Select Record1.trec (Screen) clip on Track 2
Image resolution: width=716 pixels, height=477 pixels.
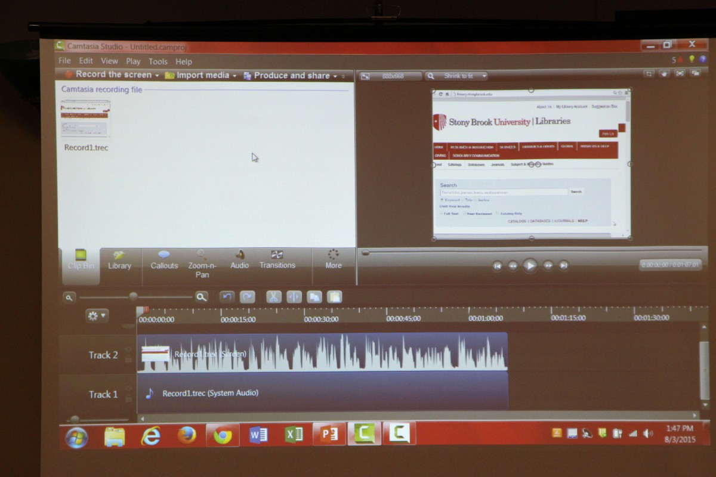point(322,353)
